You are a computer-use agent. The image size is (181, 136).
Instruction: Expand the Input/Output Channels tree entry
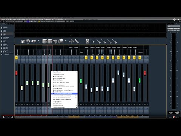coord(4,53)
